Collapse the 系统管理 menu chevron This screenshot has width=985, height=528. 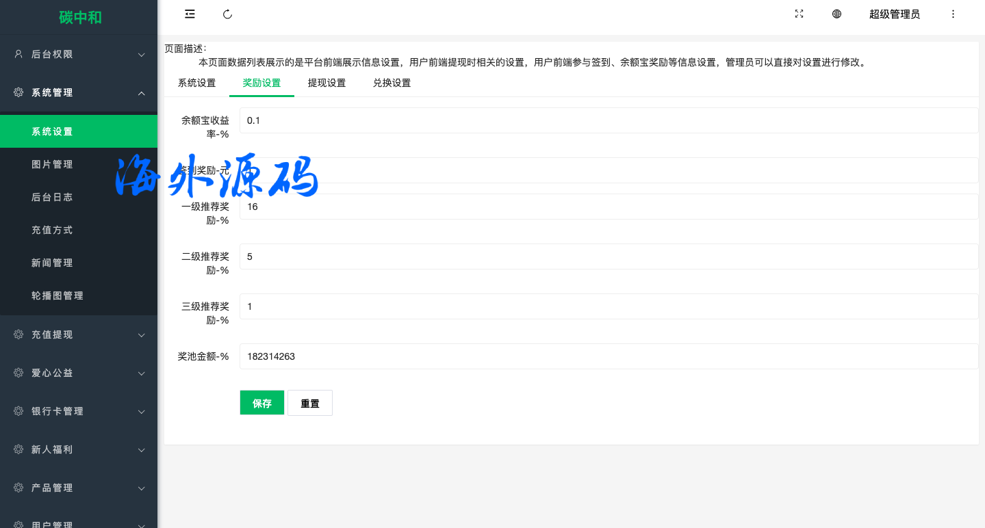point(141,93)
